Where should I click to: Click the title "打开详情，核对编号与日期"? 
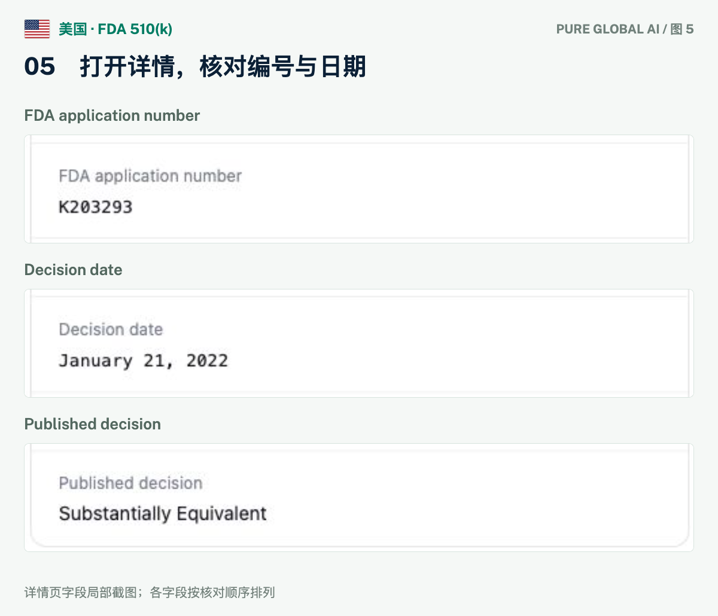[x=223, y=66]
